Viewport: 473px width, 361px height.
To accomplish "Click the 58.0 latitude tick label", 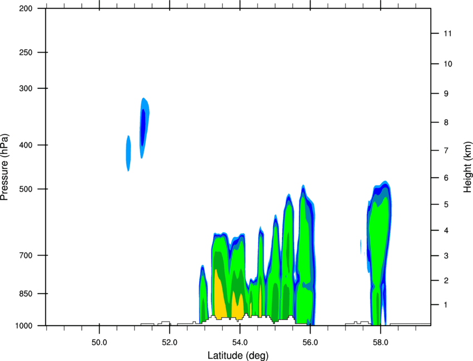I will point(381,343).
